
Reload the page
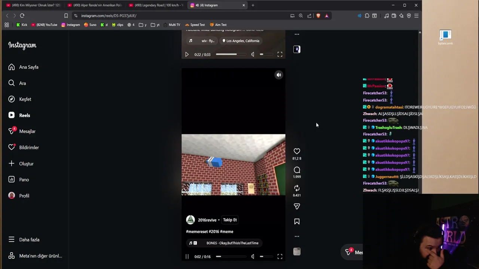(x=22, y=16)
